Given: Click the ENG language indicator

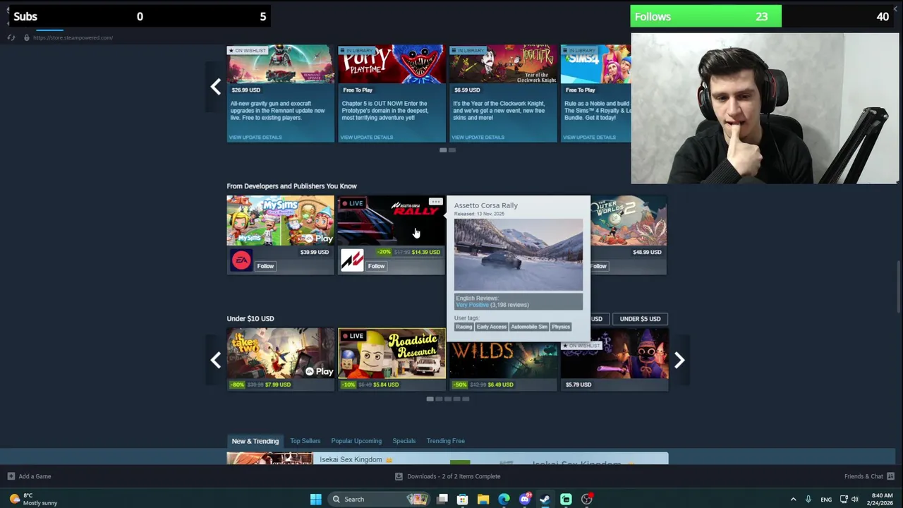Looking at the screenshot, I should [826, 500].
